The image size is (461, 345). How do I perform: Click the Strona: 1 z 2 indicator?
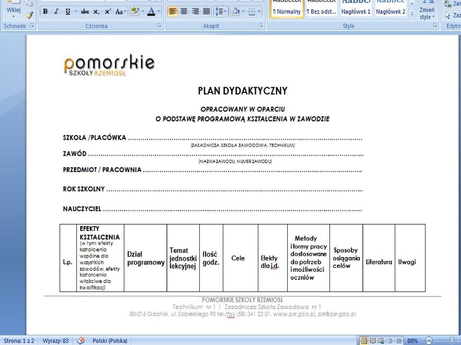tap(19, 341)
